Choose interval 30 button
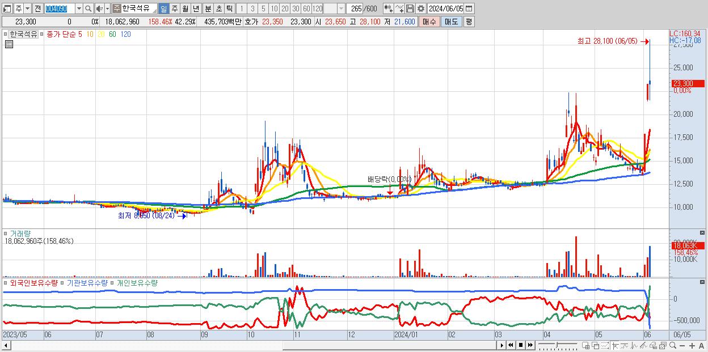The image size is (708, 352). [296, 9]
